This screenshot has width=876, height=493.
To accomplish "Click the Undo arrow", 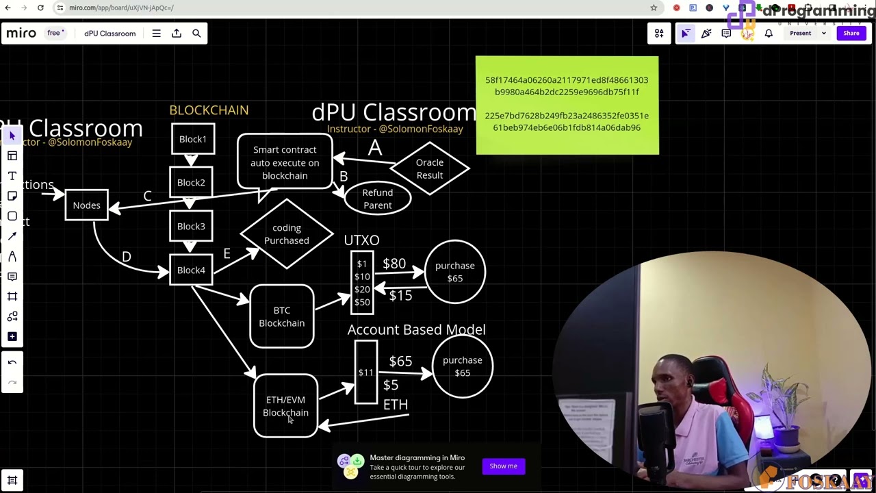I will pos(12,363).
